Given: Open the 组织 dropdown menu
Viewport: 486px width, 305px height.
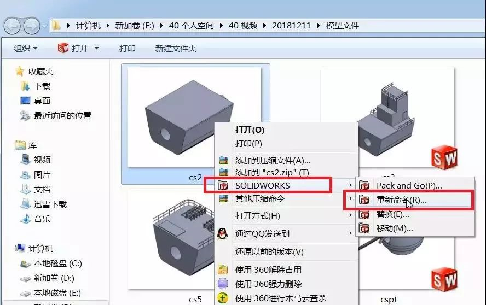Looking at the screenshot, I should pyautogui.click(x=25, y=48).
